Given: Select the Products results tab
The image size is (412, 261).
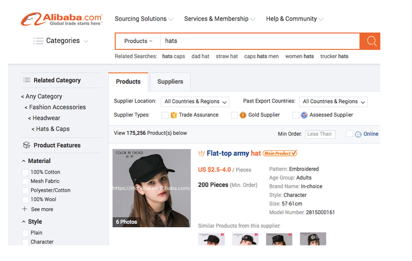Looking at the screenshot, I should 128,81.
